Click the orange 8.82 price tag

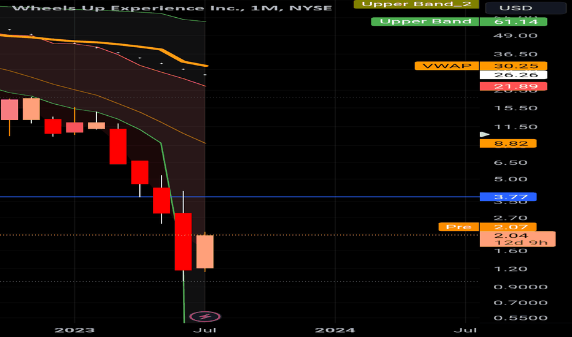pos(508,143)
